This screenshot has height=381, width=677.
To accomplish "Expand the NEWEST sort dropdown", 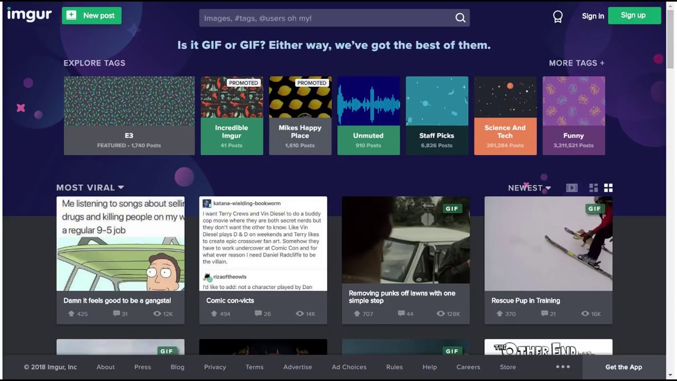I will pyautogui.click(x=529, y=188).
